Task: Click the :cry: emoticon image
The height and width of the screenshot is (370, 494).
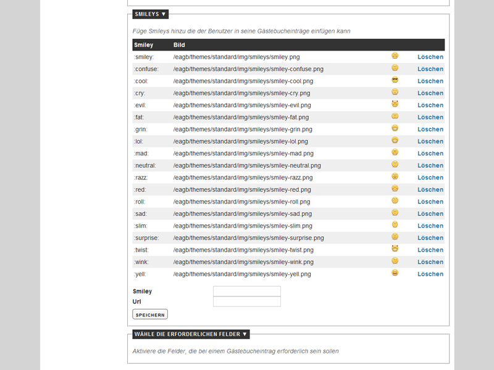Action: pos(395,92)
